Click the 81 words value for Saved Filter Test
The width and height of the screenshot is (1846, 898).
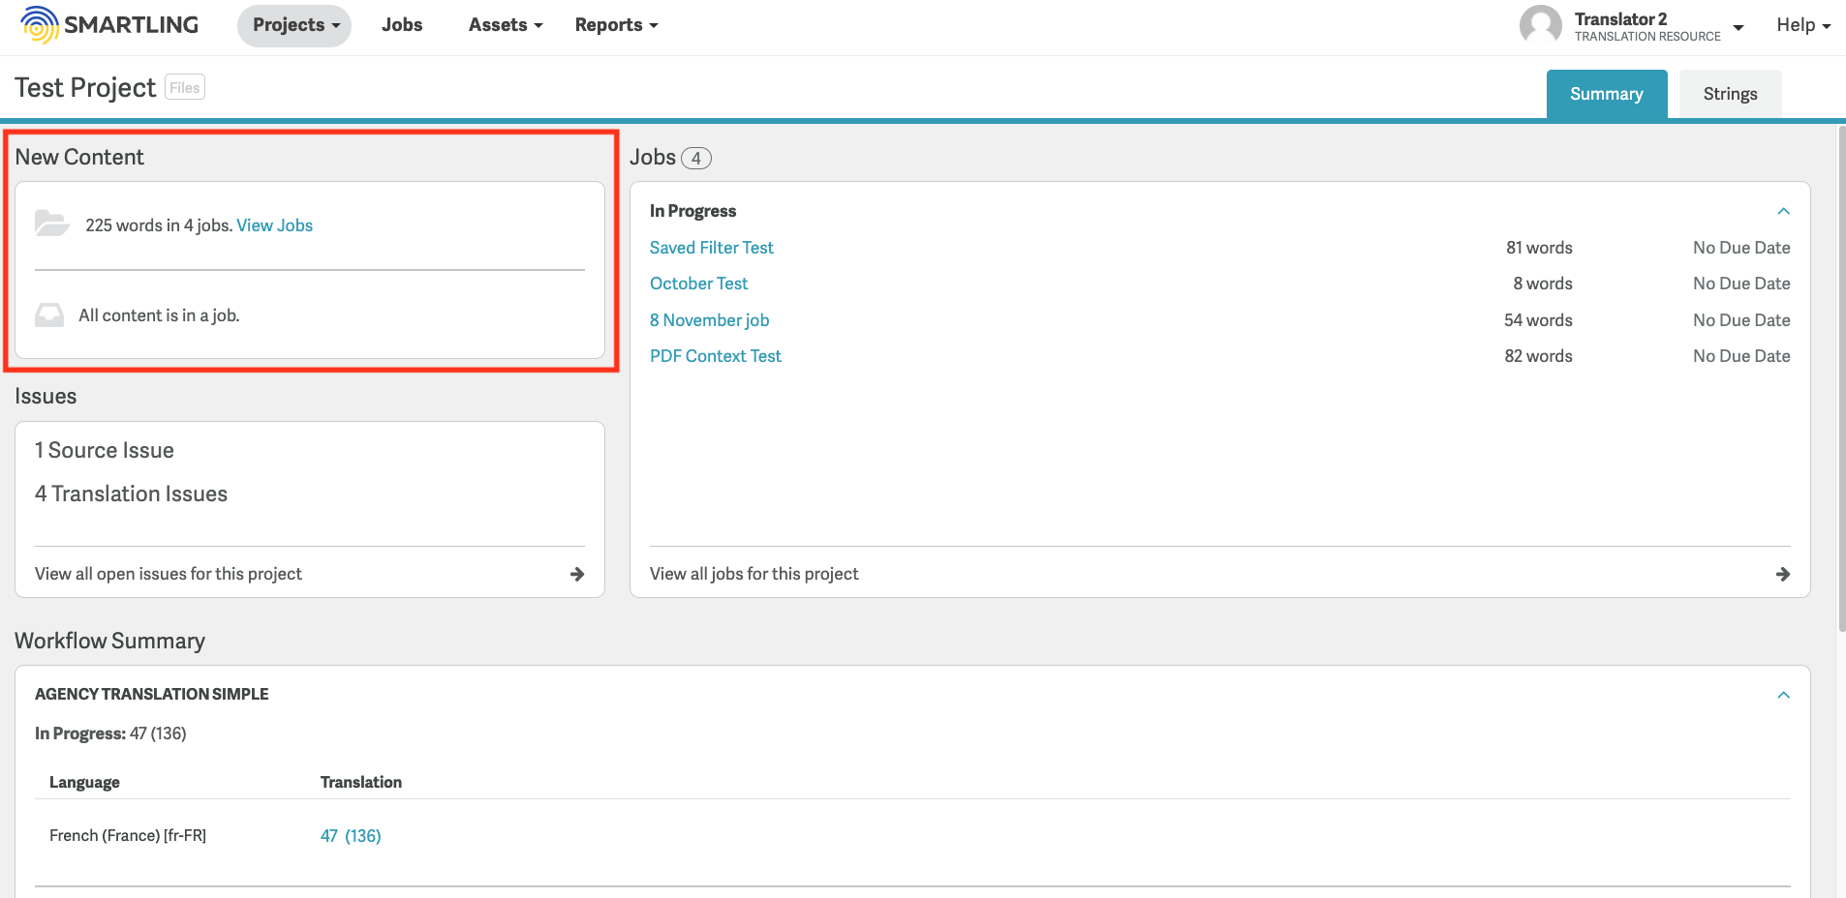(1539, 248)
